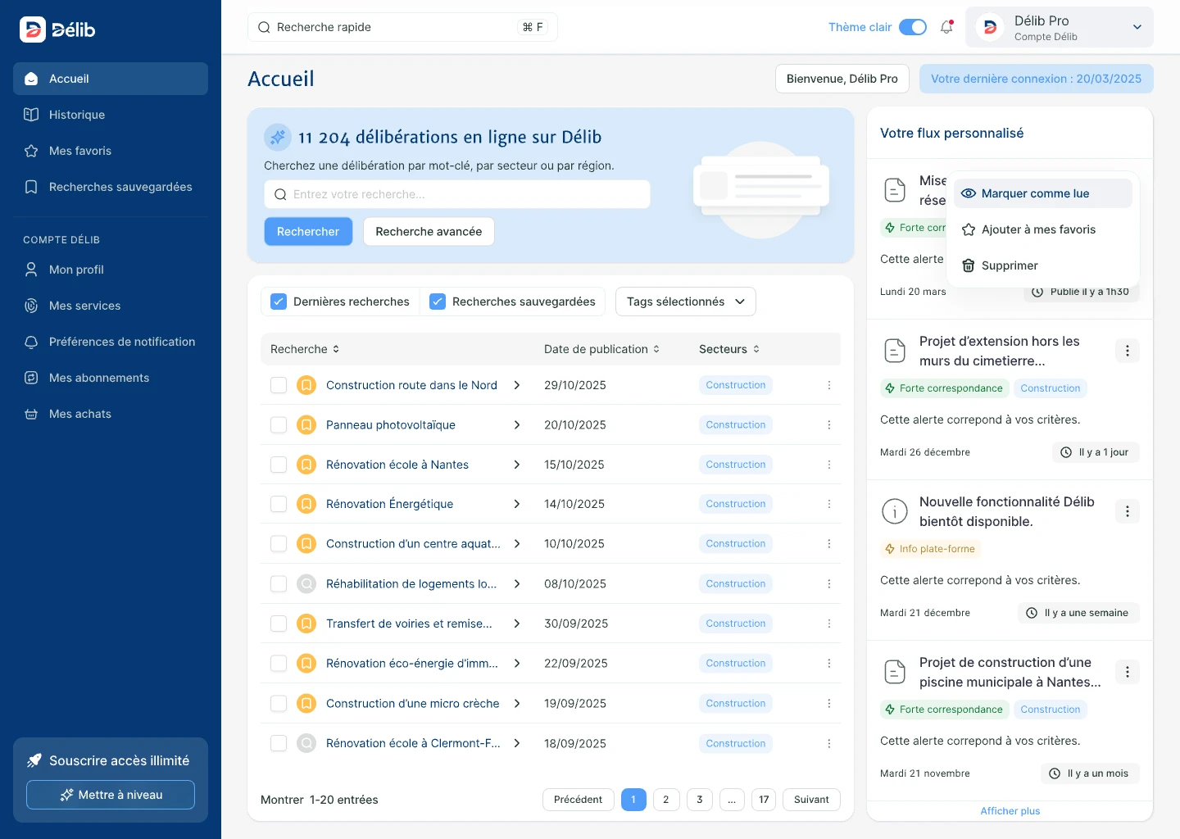Go to the Suivant page

811,800
